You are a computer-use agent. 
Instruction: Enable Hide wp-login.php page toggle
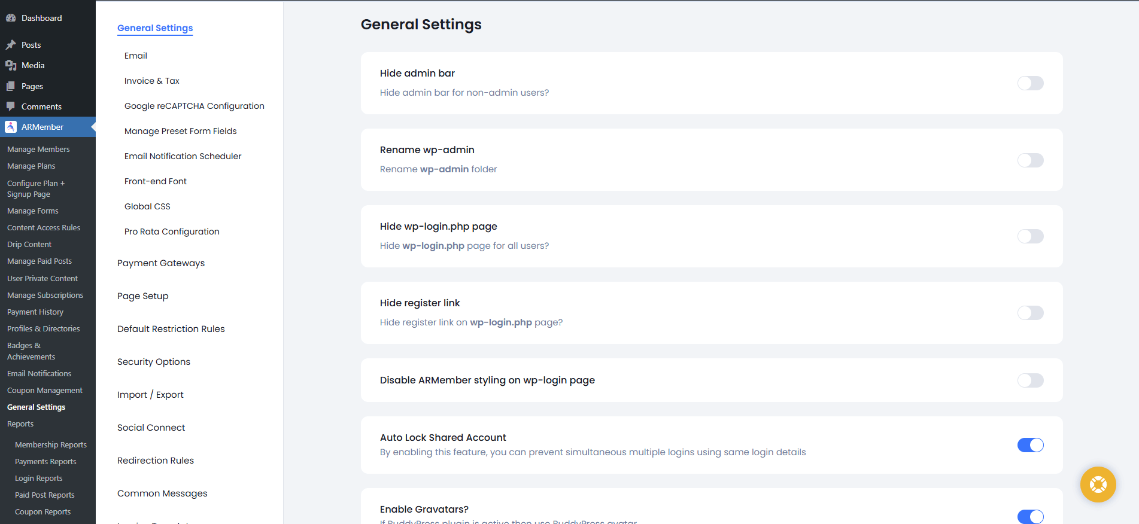coord(1030,236)
